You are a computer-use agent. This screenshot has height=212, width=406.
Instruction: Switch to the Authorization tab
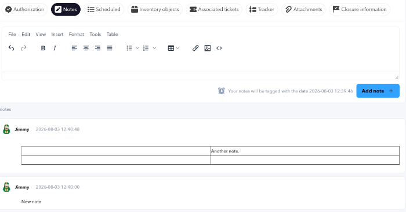pyautogui.click(x=24, y=9)
